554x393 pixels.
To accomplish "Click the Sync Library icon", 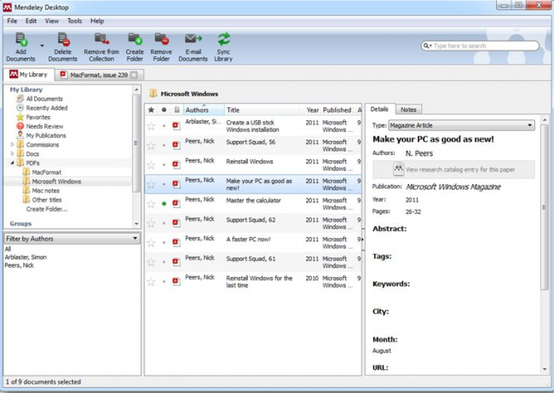I will pos(223,47).
